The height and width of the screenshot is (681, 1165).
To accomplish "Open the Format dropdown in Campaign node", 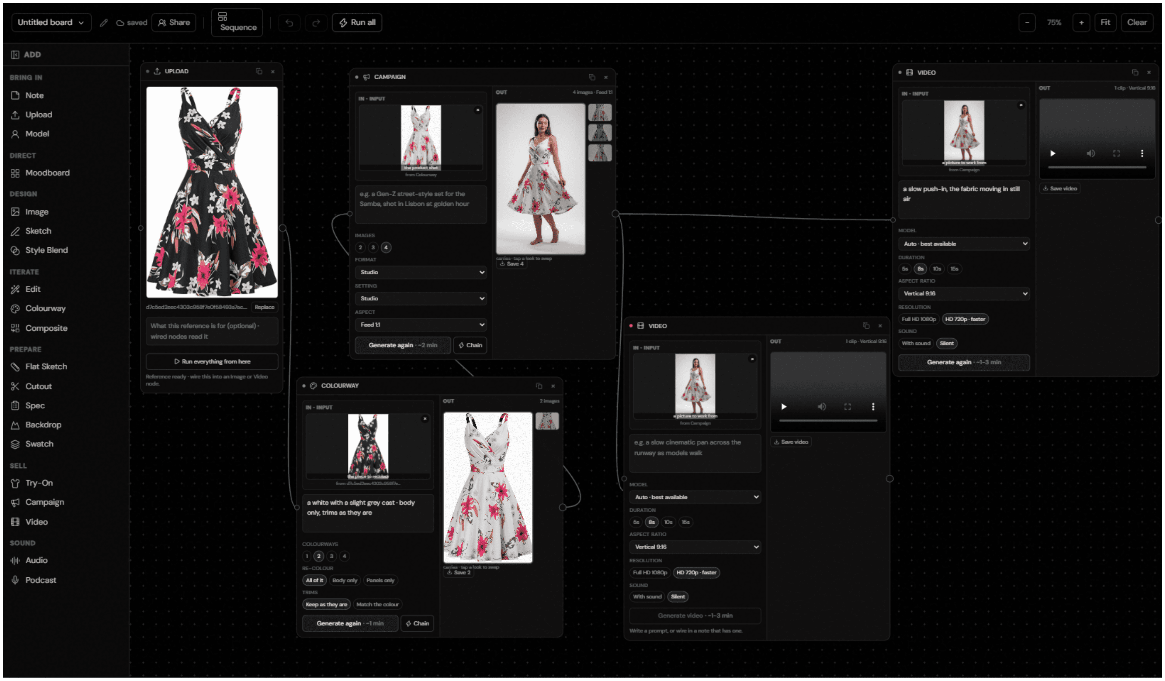I will [x=421, y=273].
